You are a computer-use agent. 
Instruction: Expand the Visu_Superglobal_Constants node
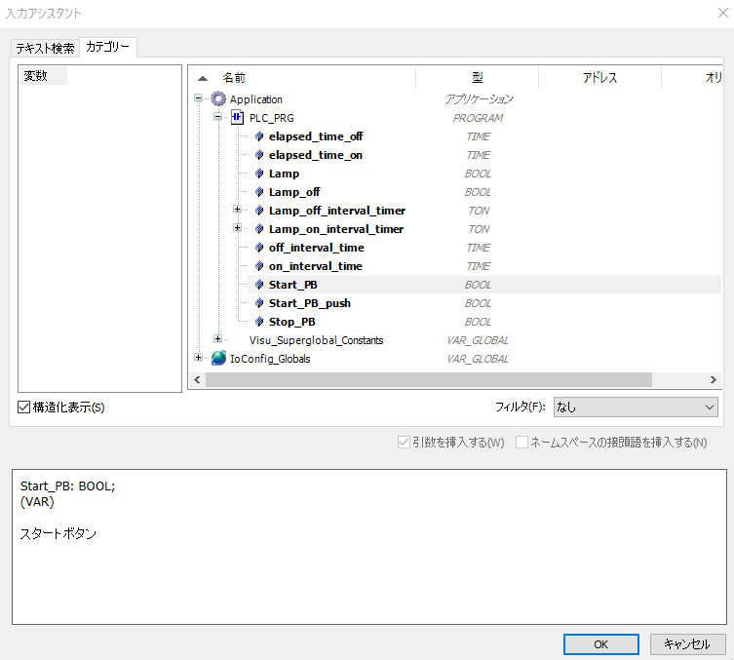click(x=217, y=338)
